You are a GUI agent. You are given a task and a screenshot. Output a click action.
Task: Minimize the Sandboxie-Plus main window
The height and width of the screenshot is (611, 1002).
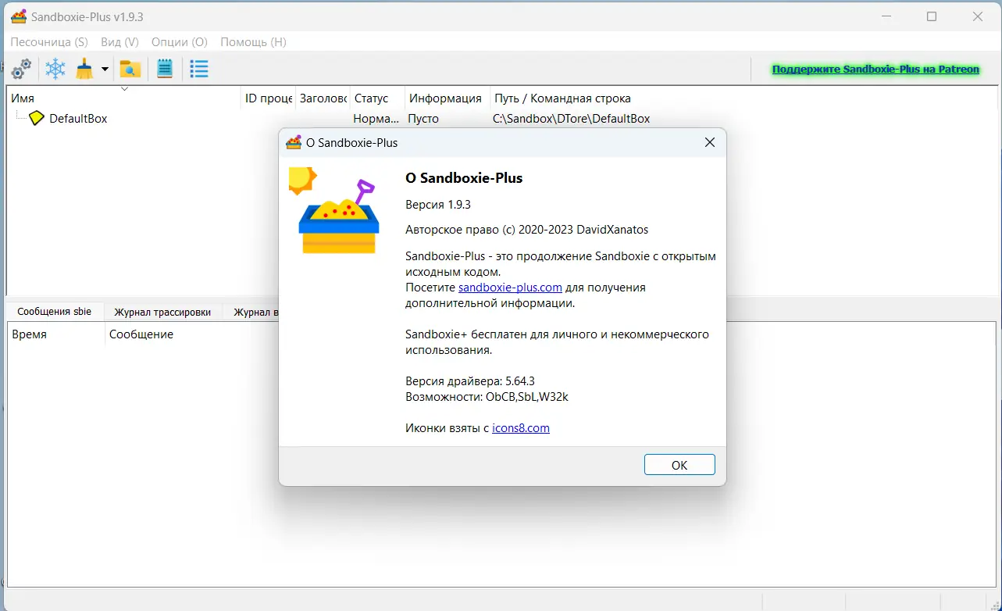886,16
